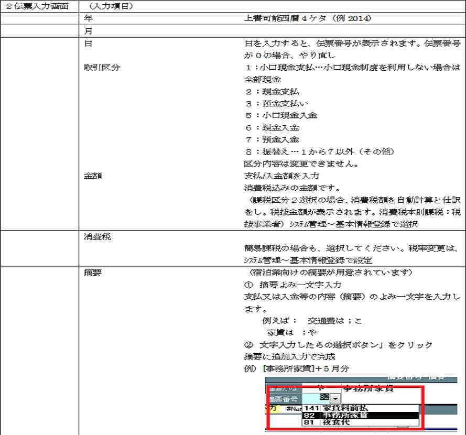Click the 事務所家賃 summary text field
This screenshot has width=466, height=435.
click(368, 388)
